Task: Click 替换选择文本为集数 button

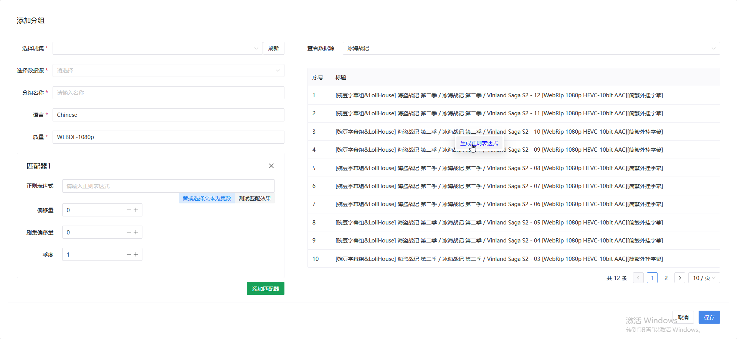Action: coord(207,198)
